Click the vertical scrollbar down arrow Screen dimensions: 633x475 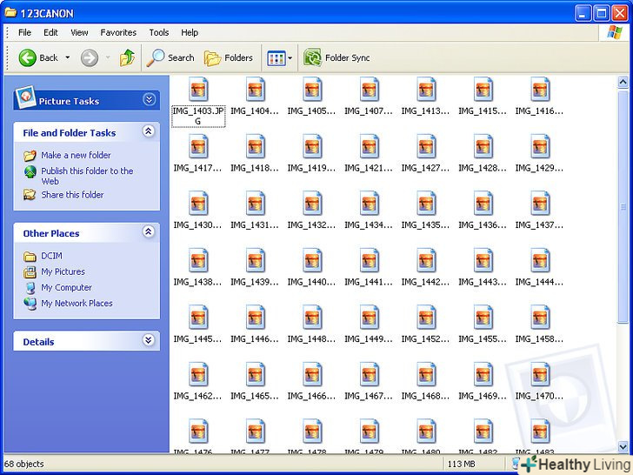pos(623,446)
